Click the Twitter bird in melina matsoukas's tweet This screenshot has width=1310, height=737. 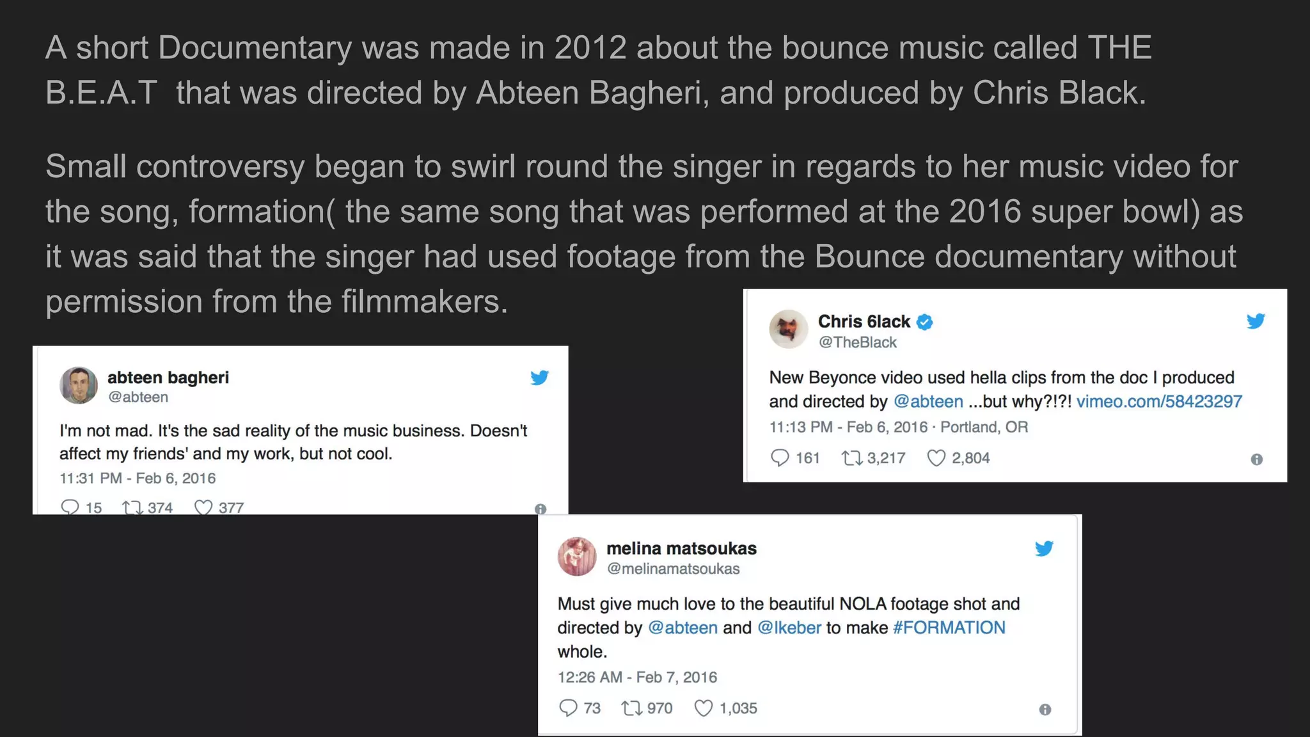[x=1044, y=548]
